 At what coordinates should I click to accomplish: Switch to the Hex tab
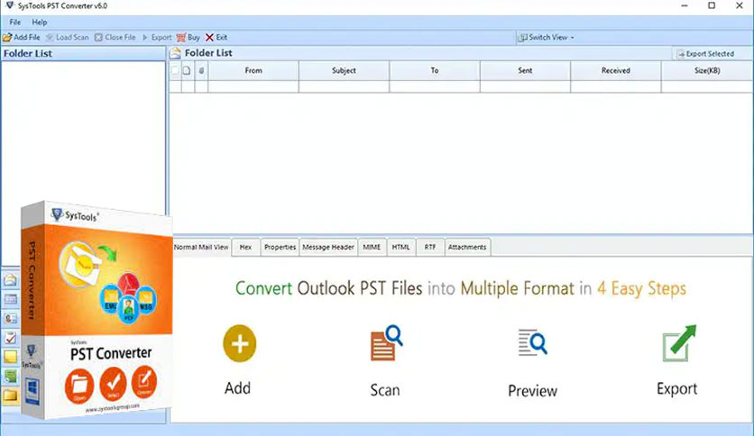(245, 247)
